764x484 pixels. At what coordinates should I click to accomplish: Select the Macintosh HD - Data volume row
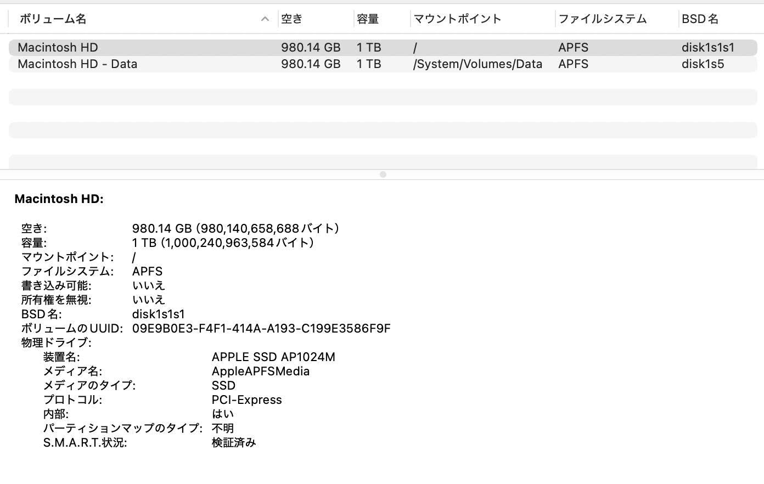coord(77,64)
